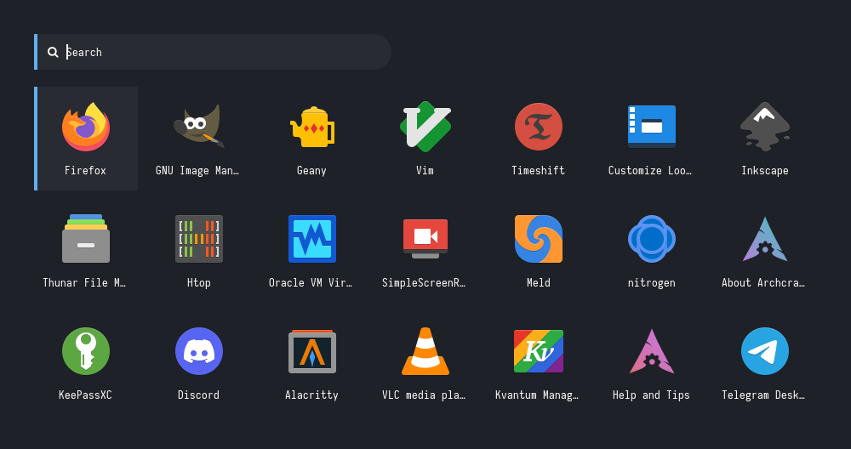Open About Archcraft

(x=764, y=240)
